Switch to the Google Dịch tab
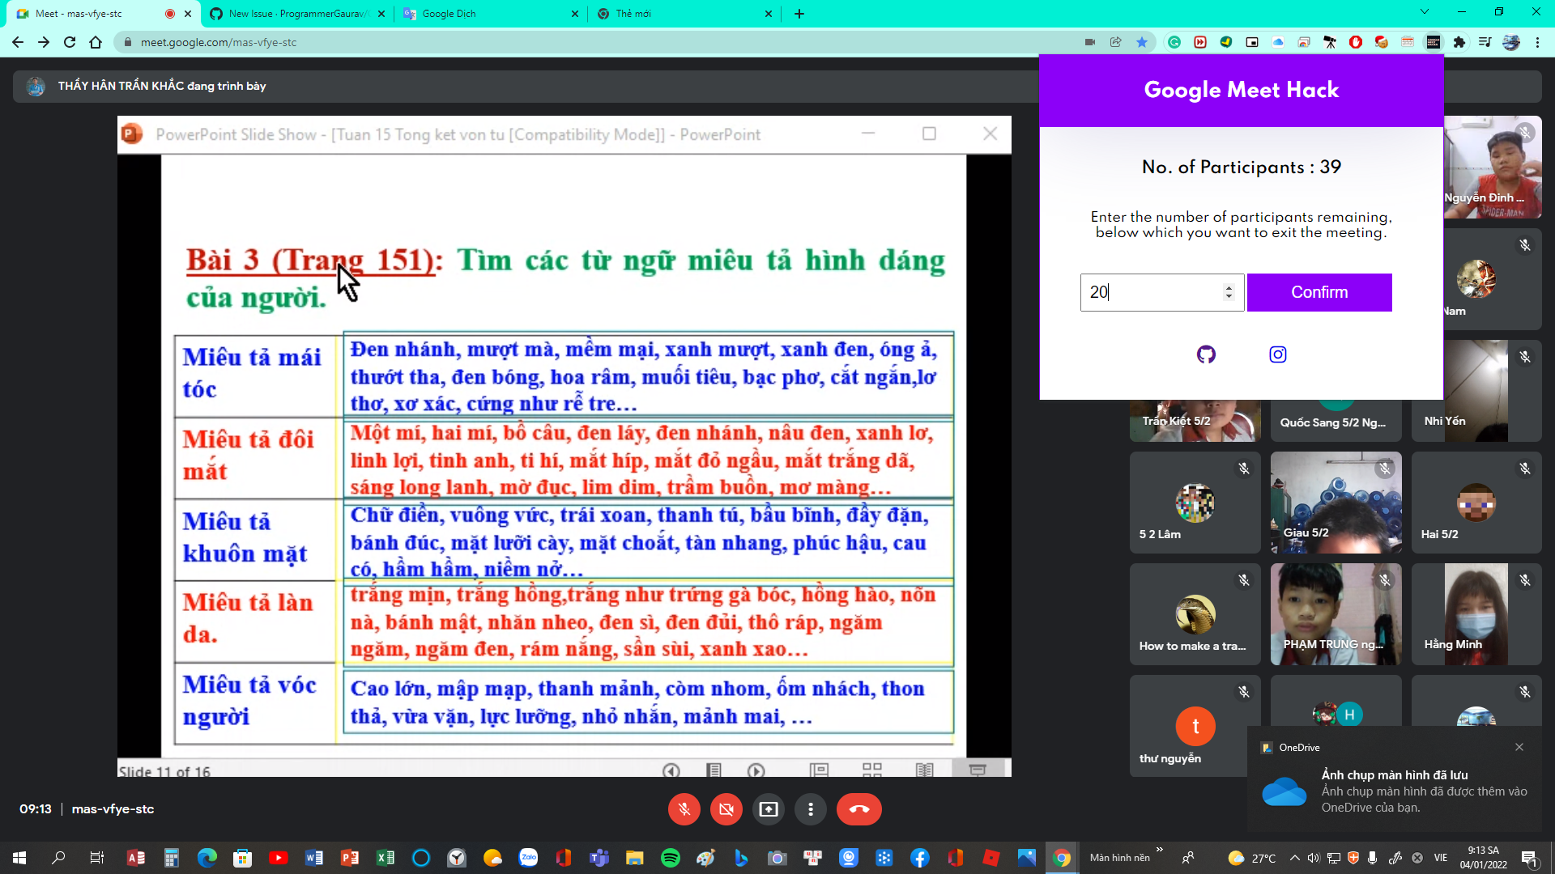The width and height of the screenshot is (1555, 874). pyautogui.click(x=486, y=14)
